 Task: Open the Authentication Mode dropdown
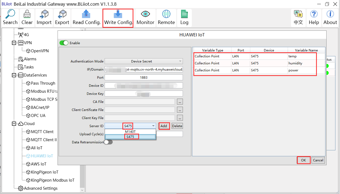pyautogui.click(x=144, y=61)
